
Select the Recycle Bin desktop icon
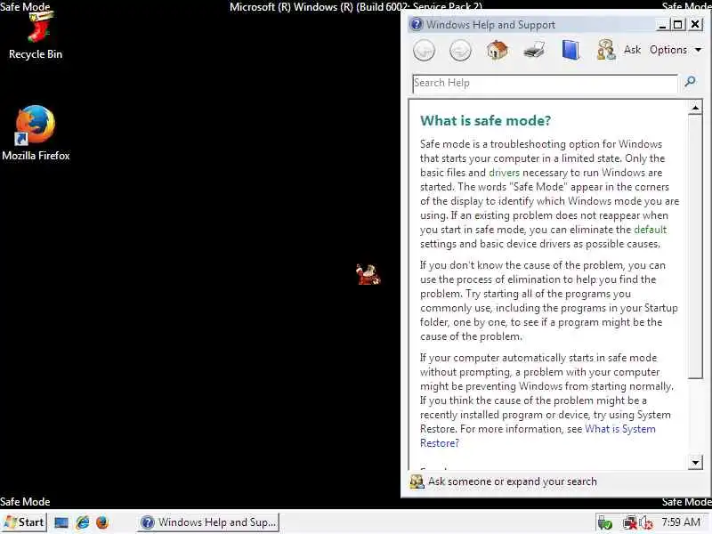coord(36,35)
